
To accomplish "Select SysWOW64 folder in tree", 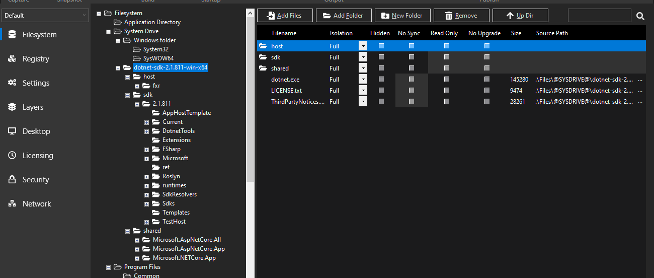I will 158,58.
